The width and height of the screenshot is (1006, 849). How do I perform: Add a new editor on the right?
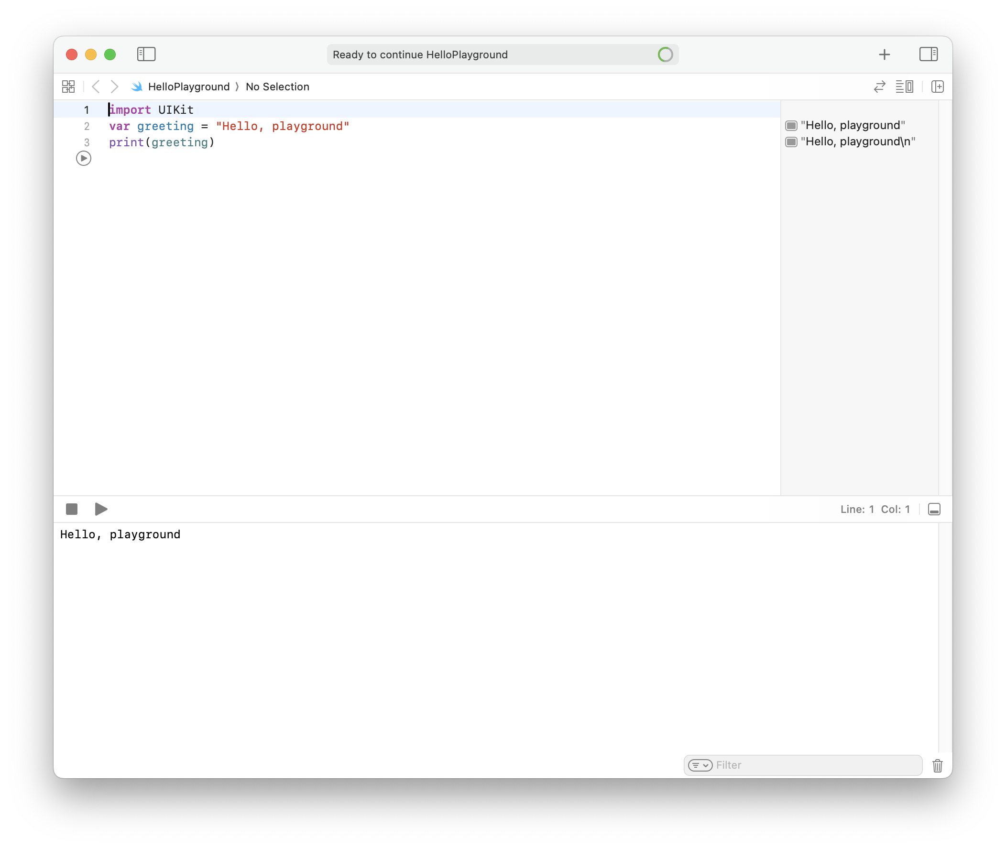pyautogui.click(x=937, y=87)
